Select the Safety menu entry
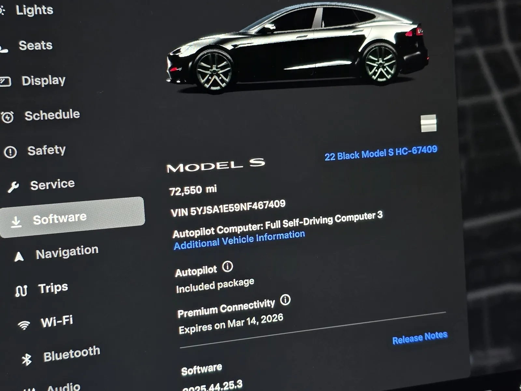The width and height of the screenshot is (521, 391). pos(47,150)
